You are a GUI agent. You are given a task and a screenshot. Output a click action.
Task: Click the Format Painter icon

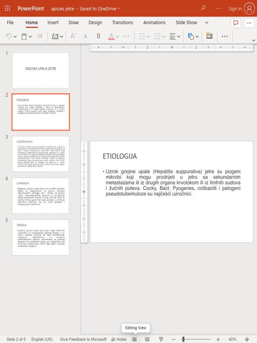click(40, 36)
